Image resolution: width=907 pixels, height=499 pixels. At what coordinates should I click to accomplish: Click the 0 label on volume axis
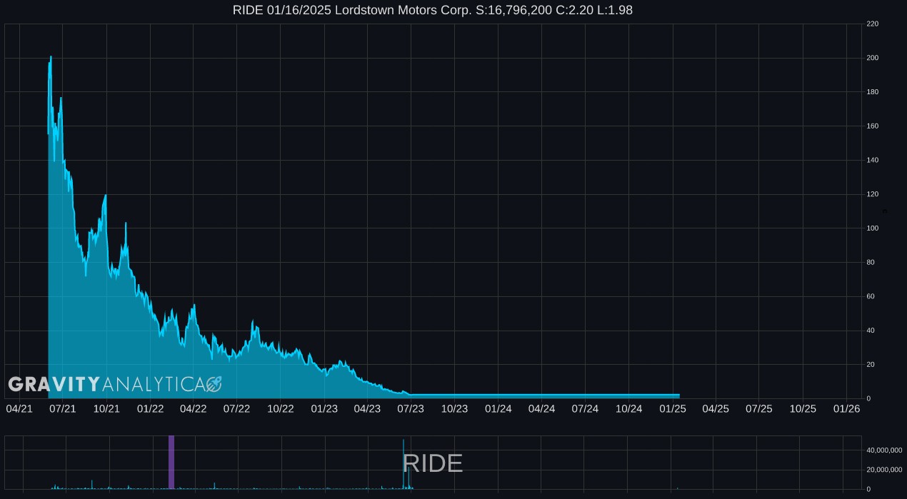click(868, 489)
